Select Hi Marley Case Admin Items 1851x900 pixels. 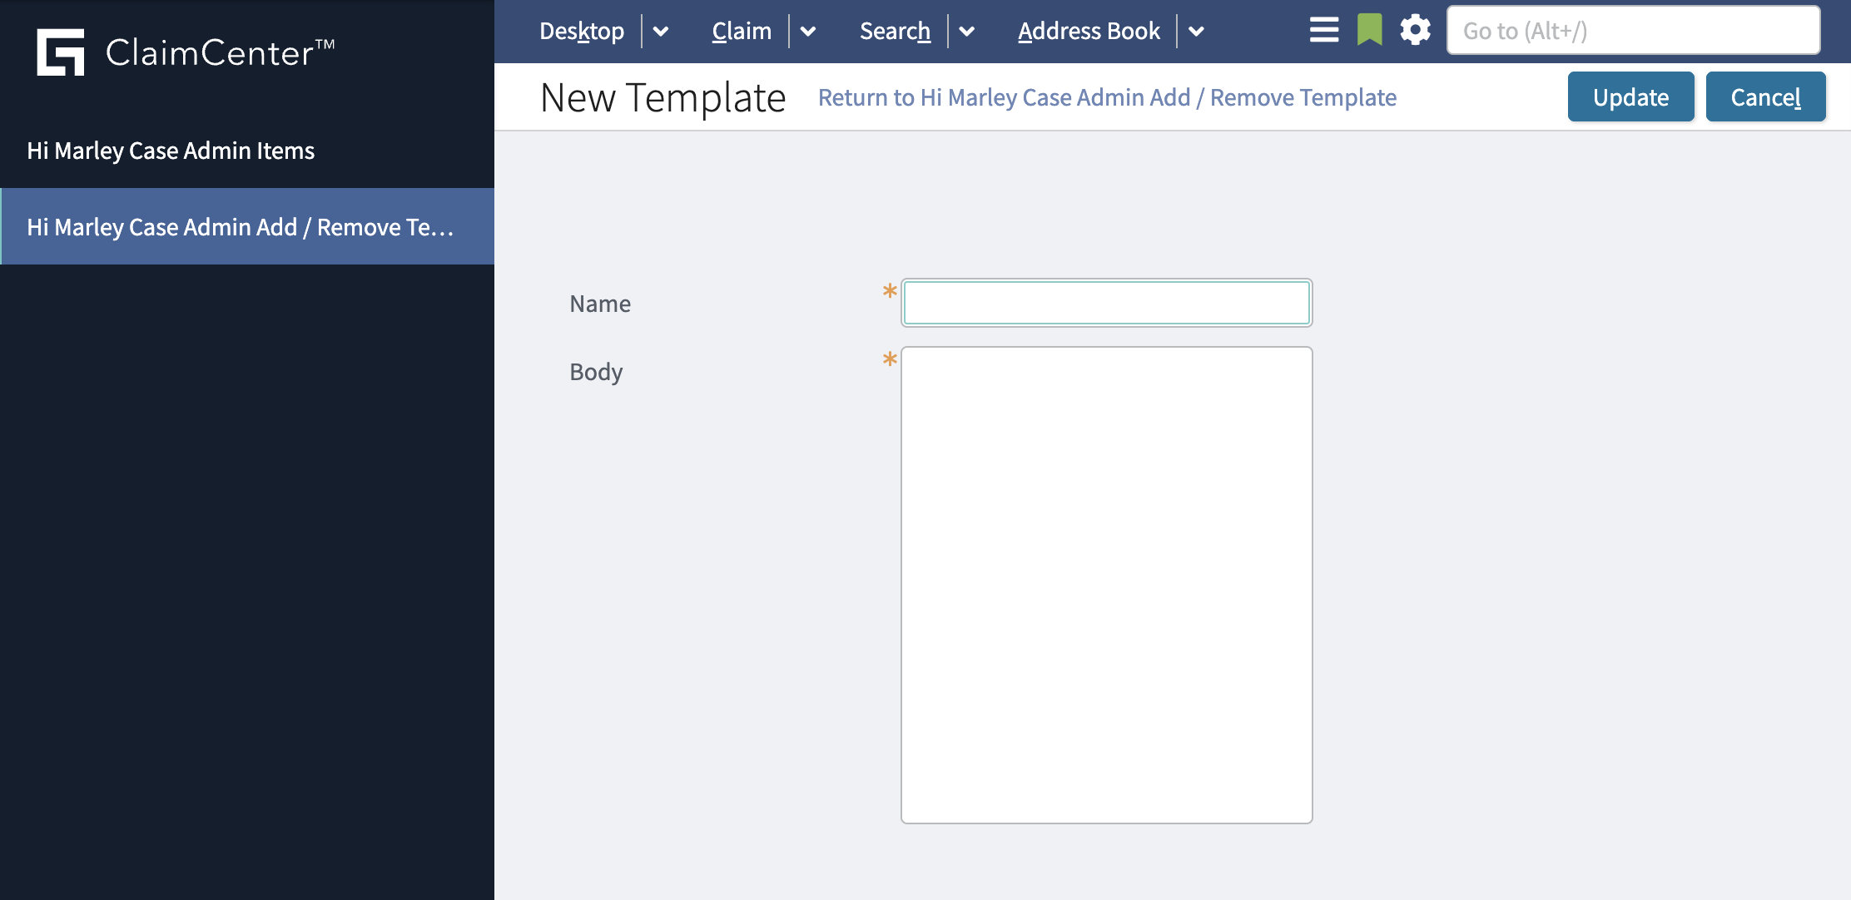[170, 151]
